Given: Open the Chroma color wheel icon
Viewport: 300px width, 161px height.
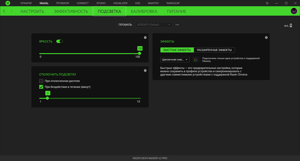Looking at the screenshot, I should pyautogui.click(x=196, y=59).
